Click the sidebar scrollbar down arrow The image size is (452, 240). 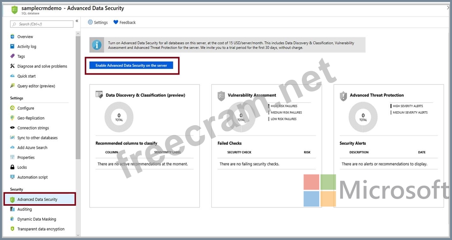(78, 235)
